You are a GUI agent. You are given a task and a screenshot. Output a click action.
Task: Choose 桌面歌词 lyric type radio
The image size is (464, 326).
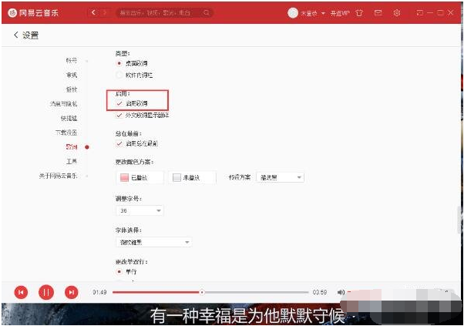coord(119,63)
